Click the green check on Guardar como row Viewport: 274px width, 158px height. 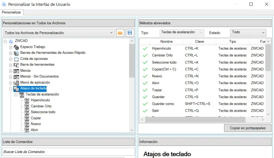tap(145, 104)
